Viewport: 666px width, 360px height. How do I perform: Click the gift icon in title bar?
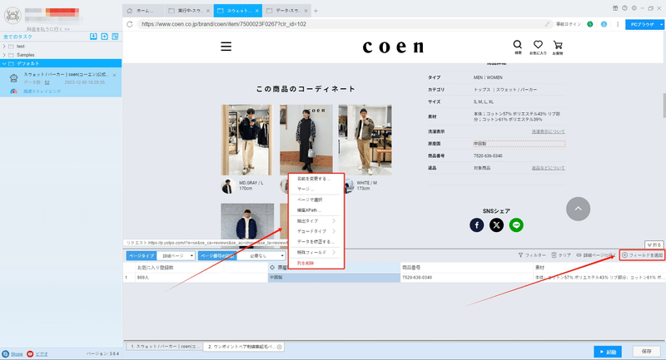[x=615, y=8]
